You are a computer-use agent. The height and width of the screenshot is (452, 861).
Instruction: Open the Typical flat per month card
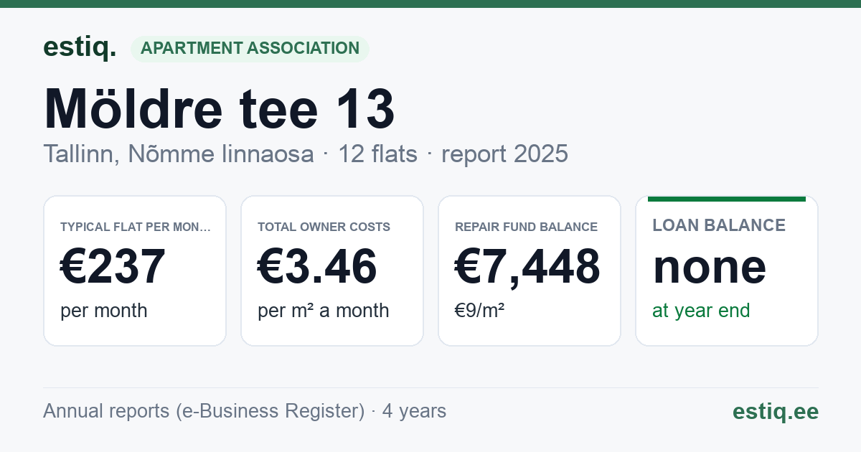click(x=135, y=270)
